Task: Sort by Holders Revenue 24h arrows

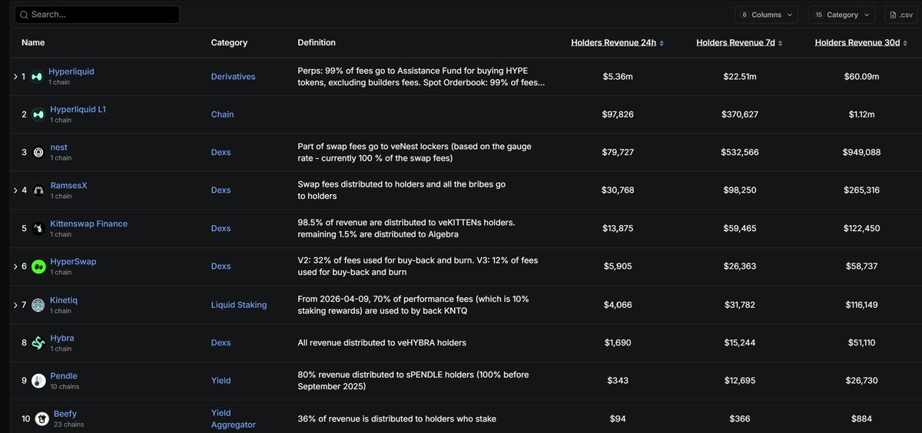Action: [662, 43]
